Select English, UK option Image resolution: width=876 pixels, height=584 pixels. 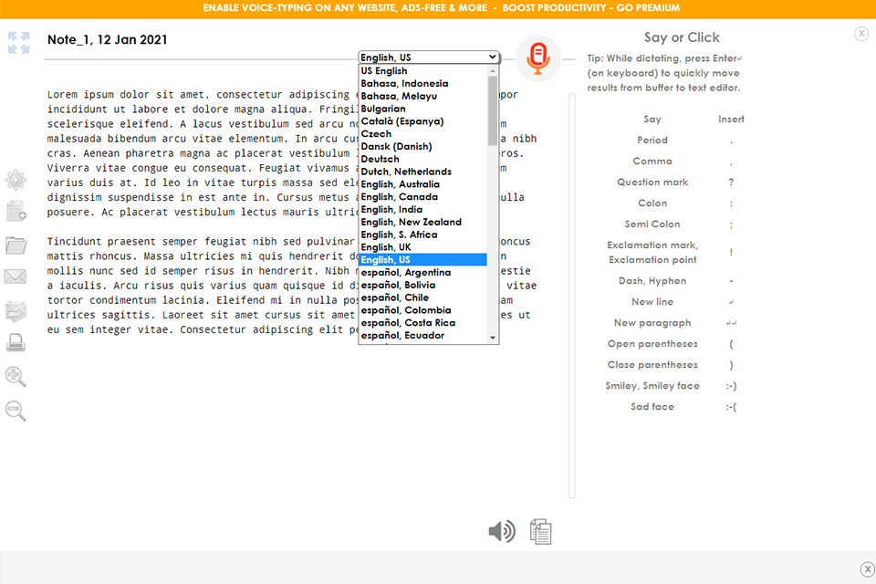(422, 247)
